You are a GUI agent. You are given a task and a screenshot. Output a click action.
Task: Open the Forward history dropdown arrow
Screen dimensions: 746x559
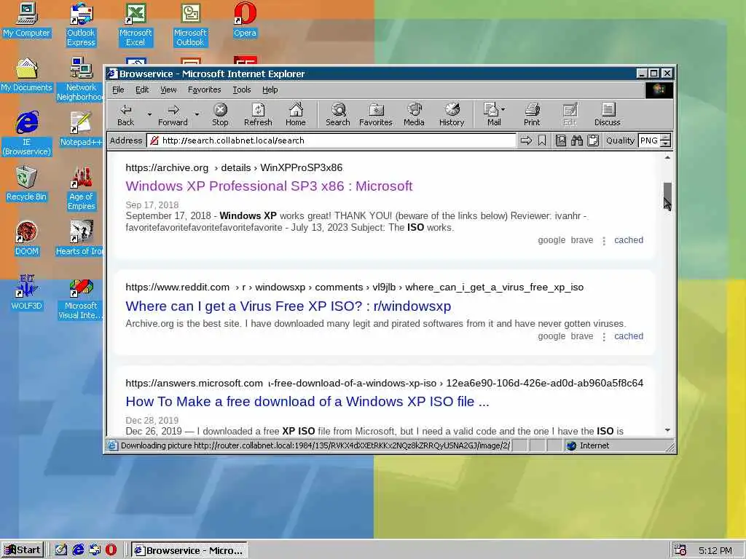point(197,114)
